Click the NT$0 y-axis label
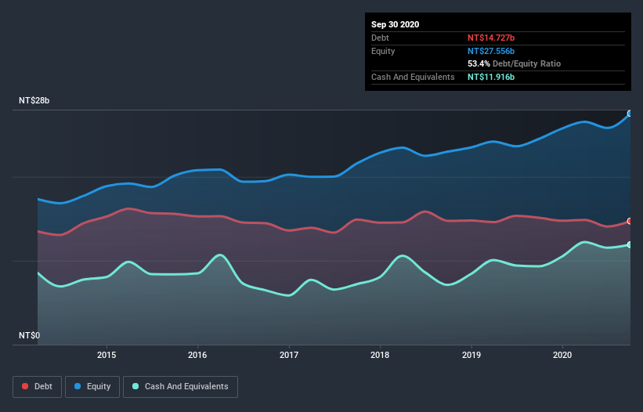The image size is (643, 412). point(30,335)
